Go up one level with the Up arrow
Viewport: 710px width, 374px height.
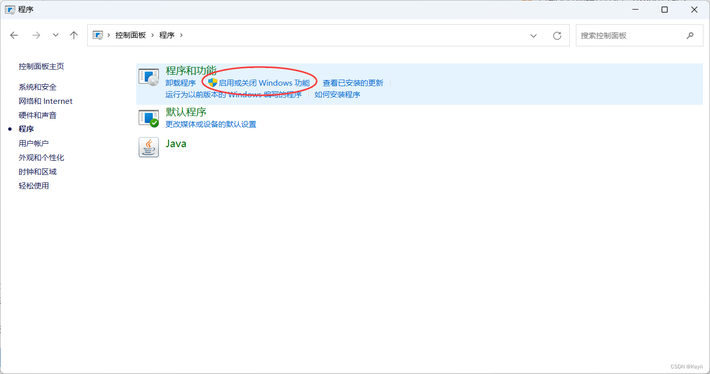[74, 35]
